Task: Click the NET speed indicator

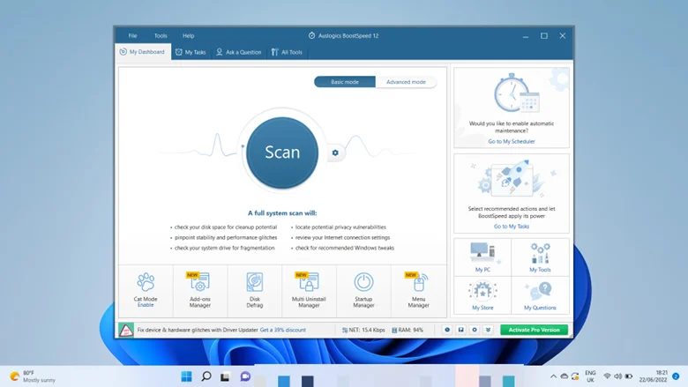Action: pos(363,330)
